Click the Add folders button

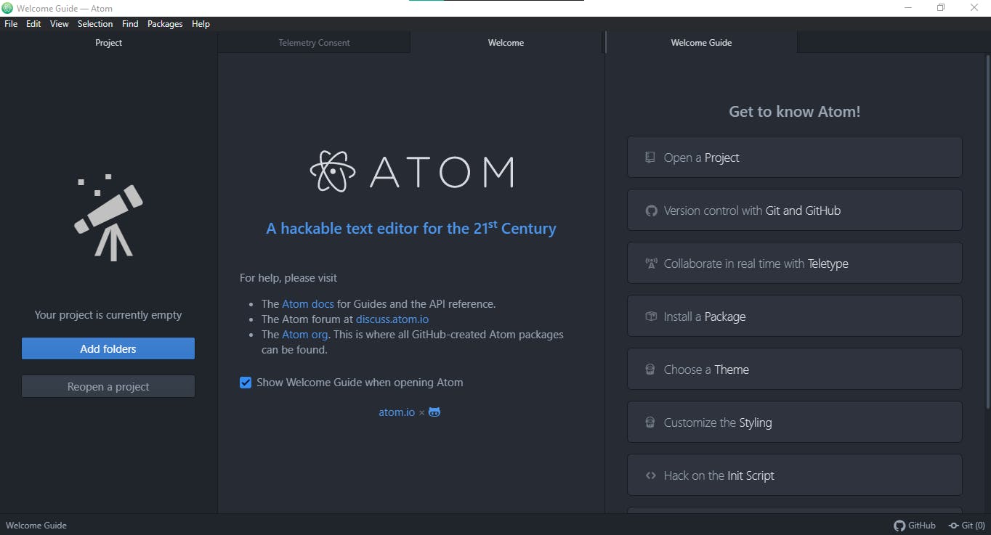(108, 348)
